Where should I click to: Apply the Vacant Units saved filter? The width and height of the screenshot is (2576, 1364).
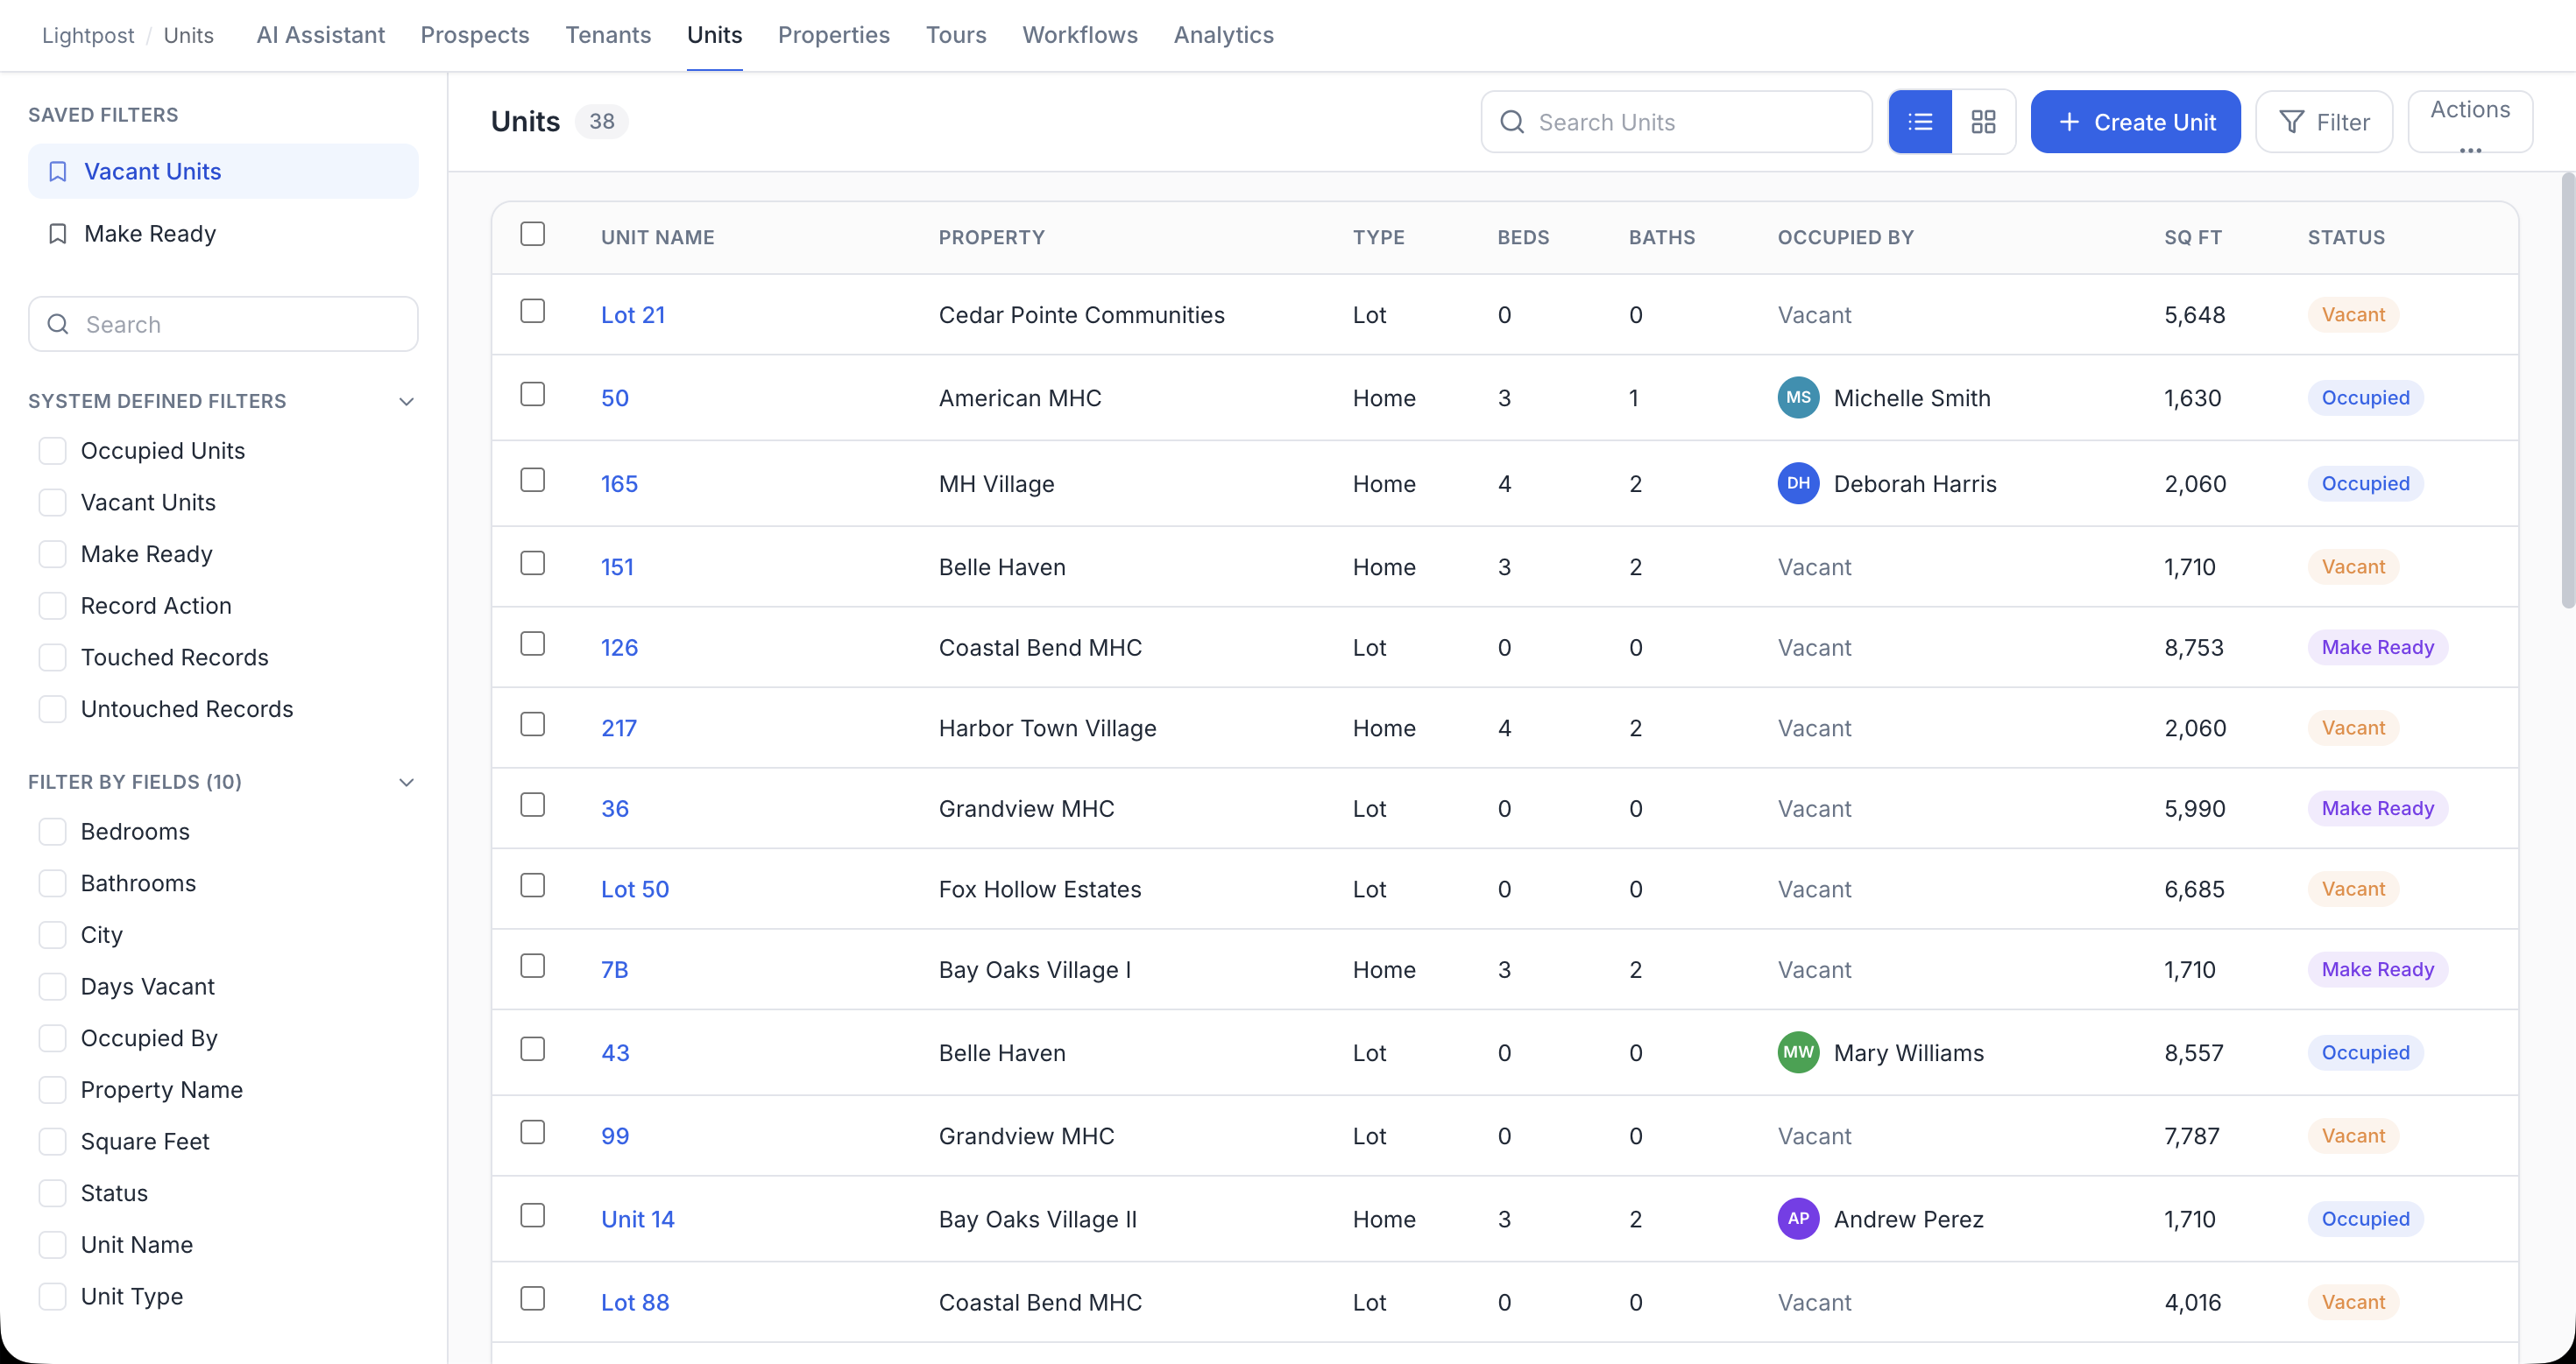click(x=223, y=172)
